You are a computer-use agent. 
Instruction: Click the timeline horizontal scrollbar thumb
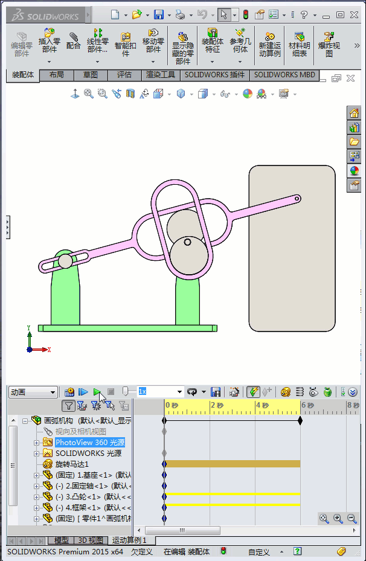[182, 530]
